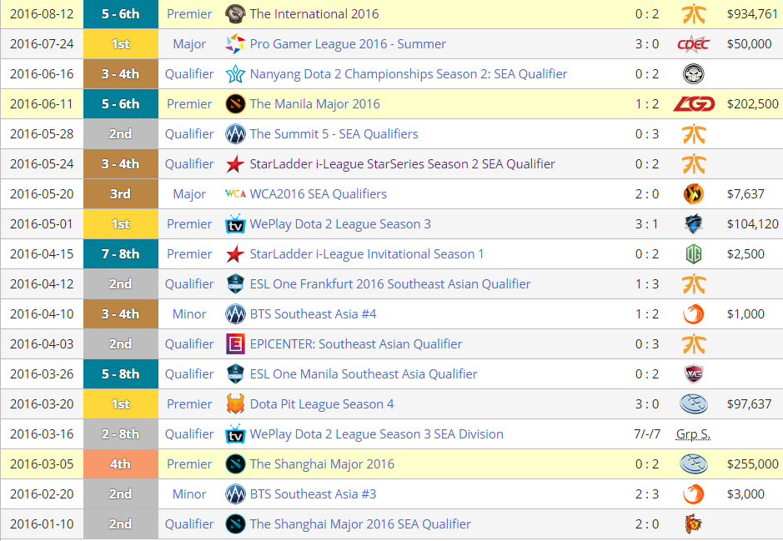Click the Minor tier link in BTS #4 row
The image size is (783, 541).
[189, 314]
